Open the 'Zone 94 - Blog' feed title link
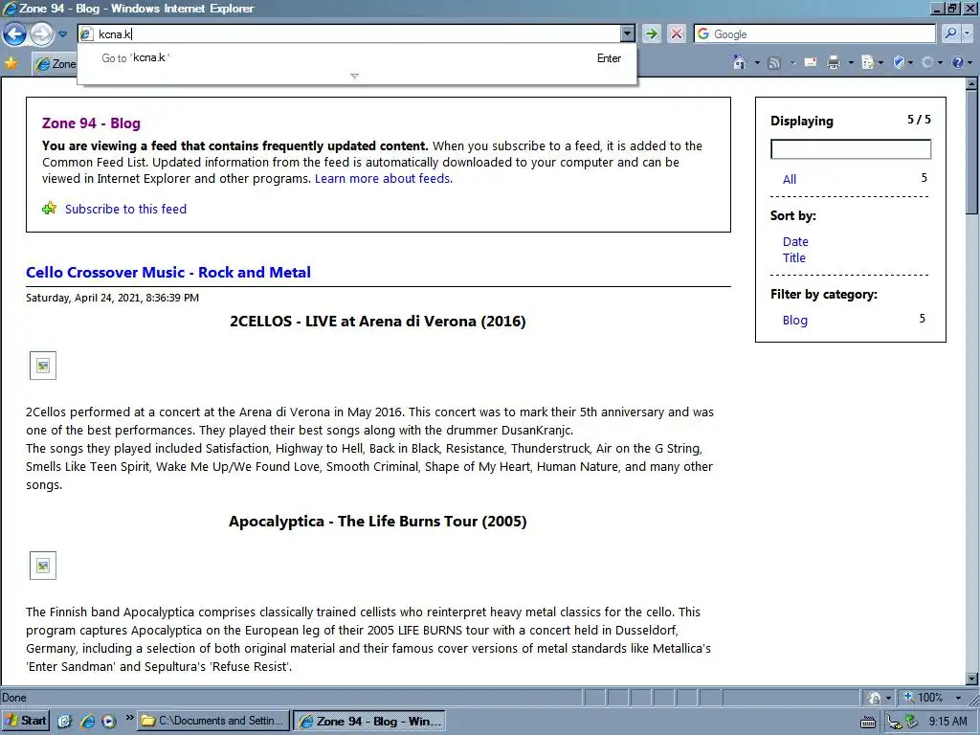980x735 pixels. click(91, 123)
